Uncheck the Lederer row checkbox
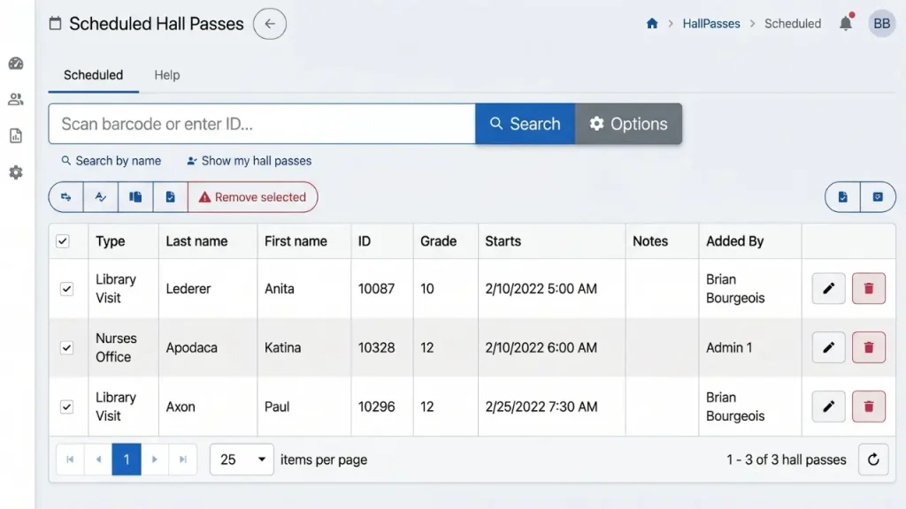Screen dimensions: 906x509 pos(66,289)
